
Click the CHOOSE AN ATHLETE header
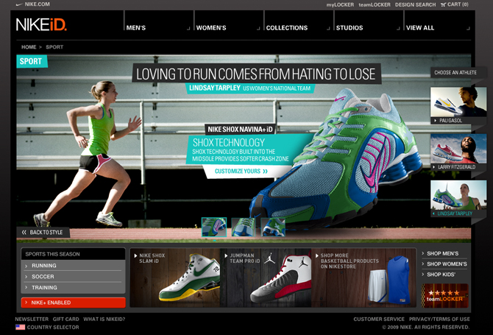pos(455,72)
